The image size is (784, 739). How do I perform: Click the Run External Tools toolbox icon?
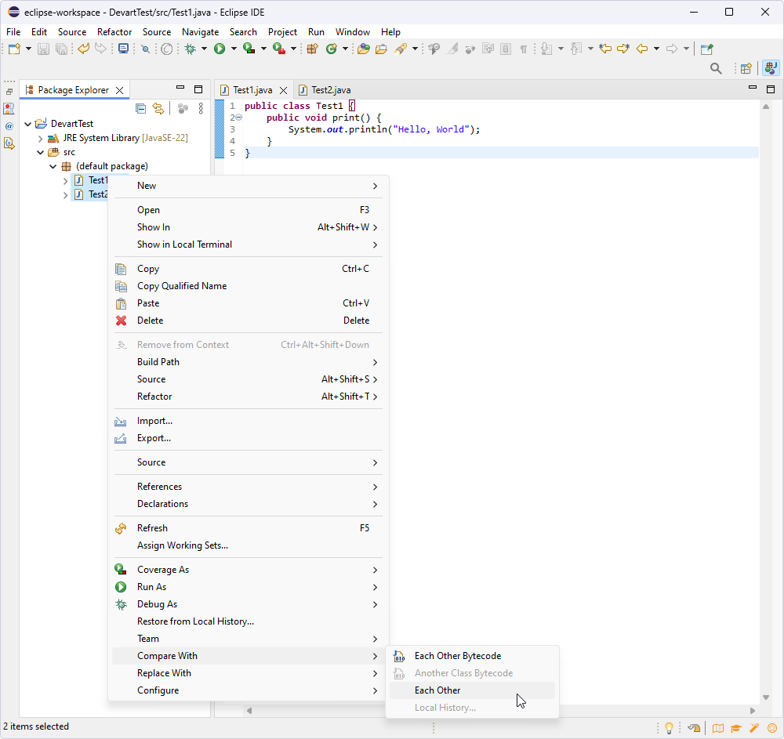(279, 49)
